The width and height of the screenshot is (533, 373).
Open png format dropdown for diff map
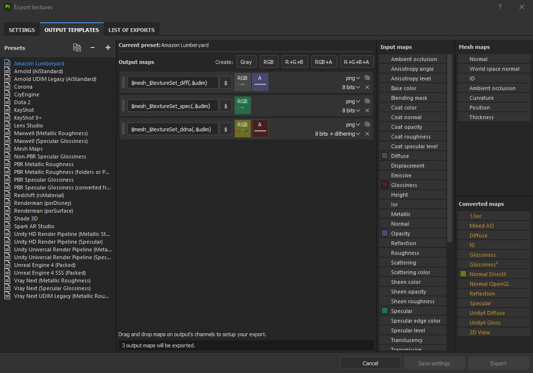(x=353, y=78)
